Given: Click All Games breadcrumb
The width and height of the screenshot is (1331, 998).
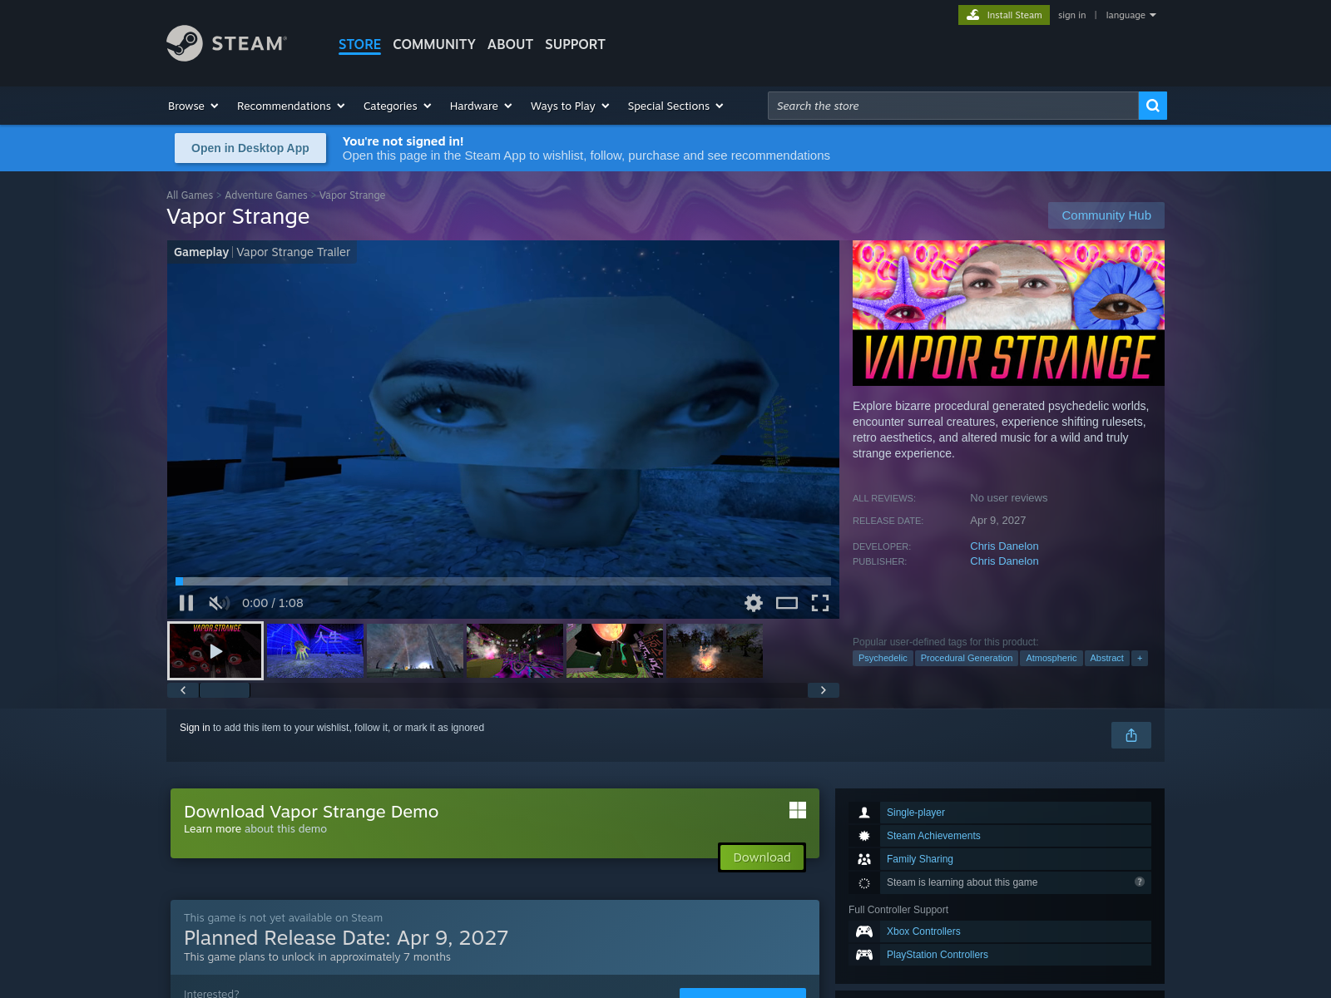Looking at the screenshot, I should 190,195.
